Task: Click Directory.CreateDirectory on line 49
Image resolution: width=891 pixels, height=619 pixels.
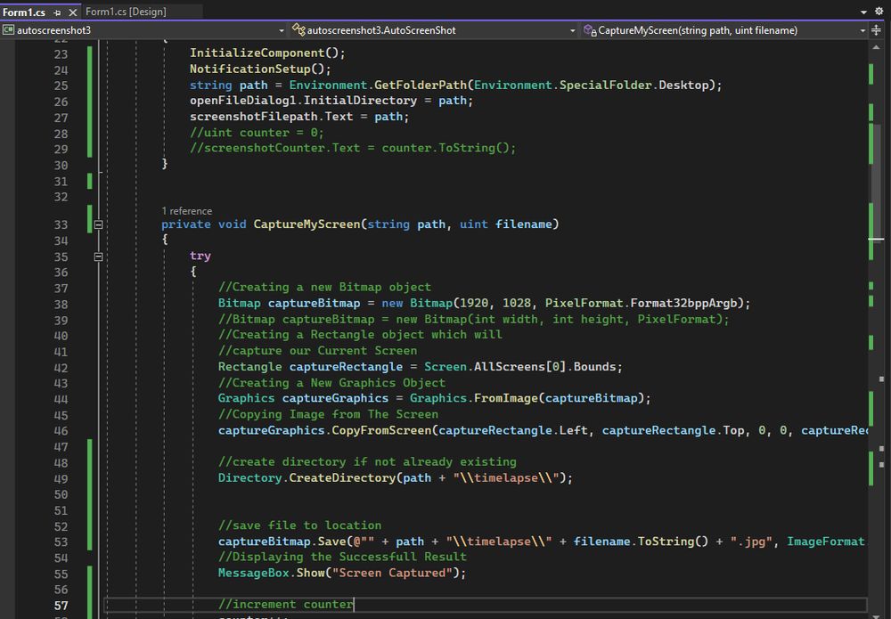Action: click(307, 478)
